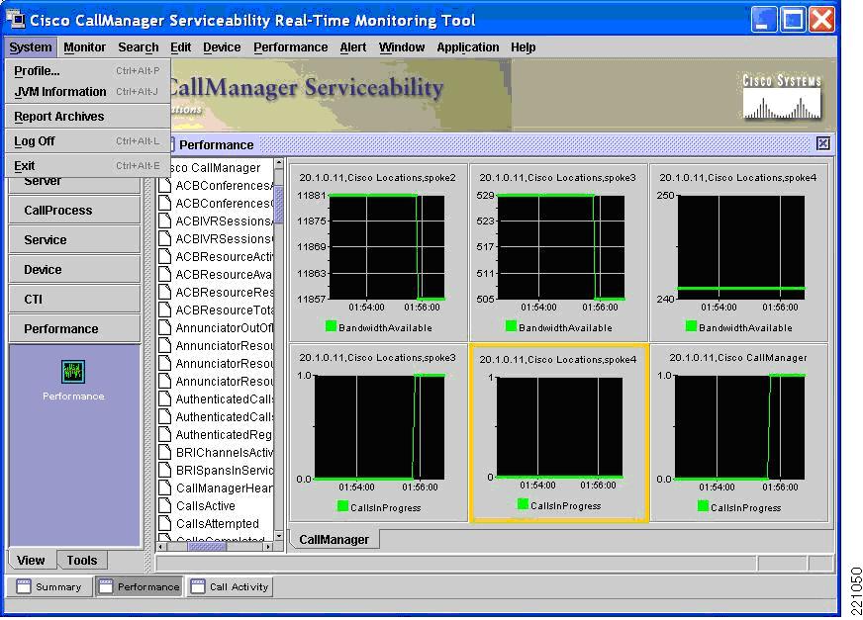Select the "ACBResourceAva" counter
Viewport: 863px width, 620px height.
224,275
